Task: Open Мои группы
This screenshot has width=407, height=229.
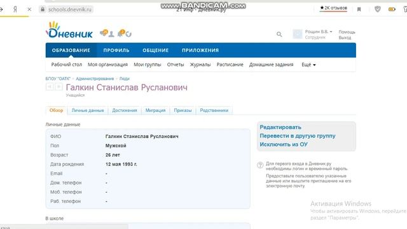Action: tap(148, 65)
